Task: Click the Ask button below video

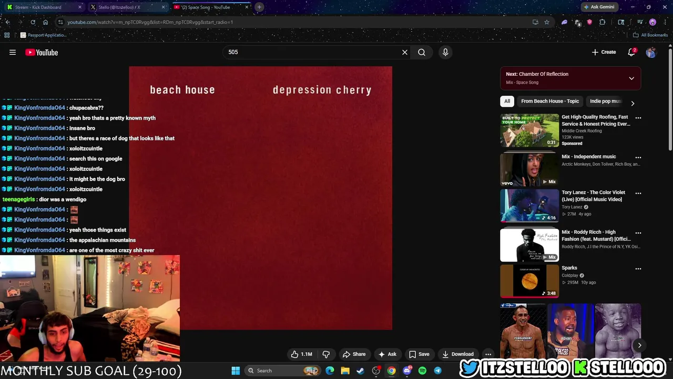Action: (x=387, y=354)
